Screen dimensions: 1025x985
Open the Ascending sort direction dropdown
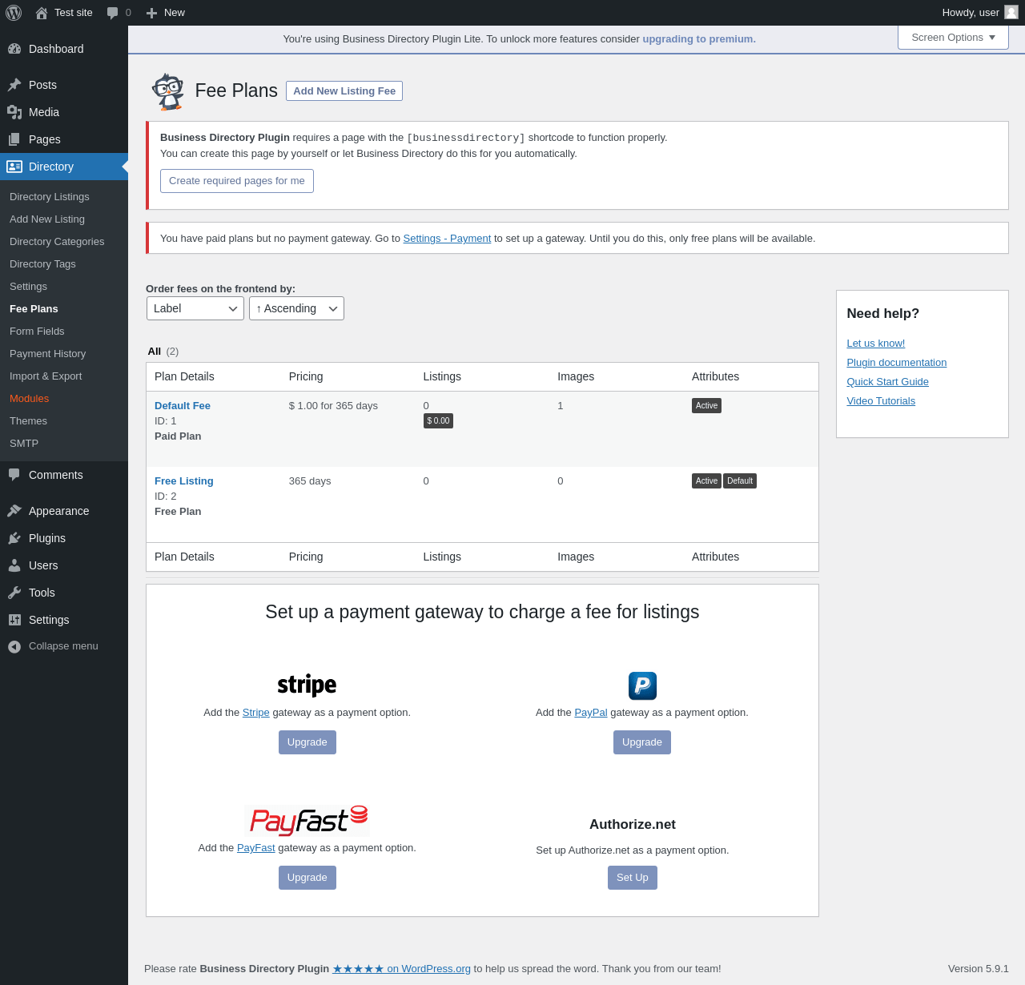point(296,308)
